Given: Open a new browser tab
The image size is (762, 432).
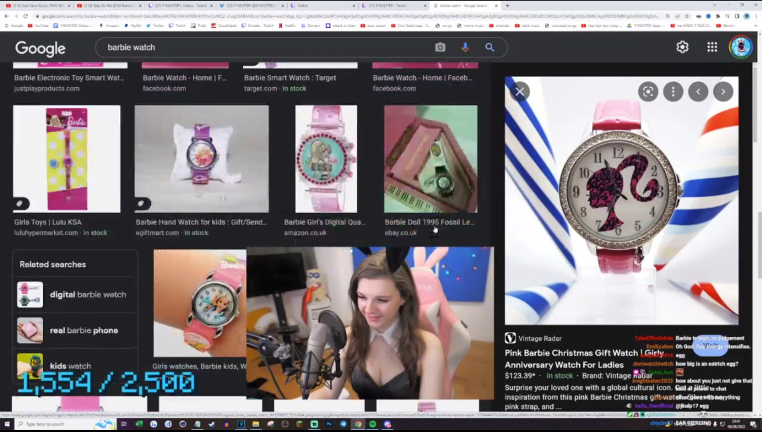Looking at the screenshot, I should click(x=508, y=5).
